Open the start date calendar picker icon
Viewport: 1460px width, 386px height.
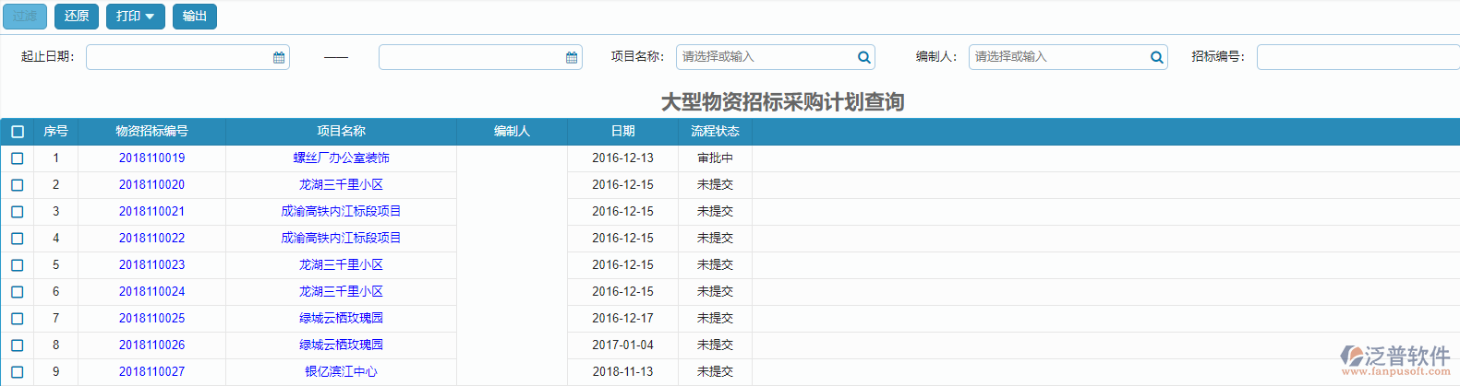pos(279,57)
